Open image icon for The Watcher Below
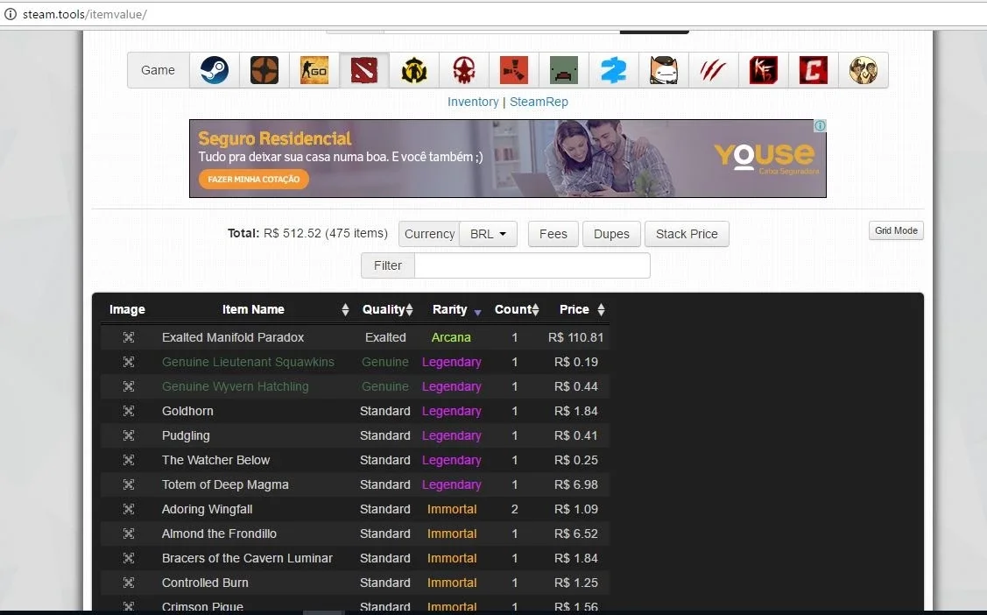The image size is (987, 615). [129, 460]
